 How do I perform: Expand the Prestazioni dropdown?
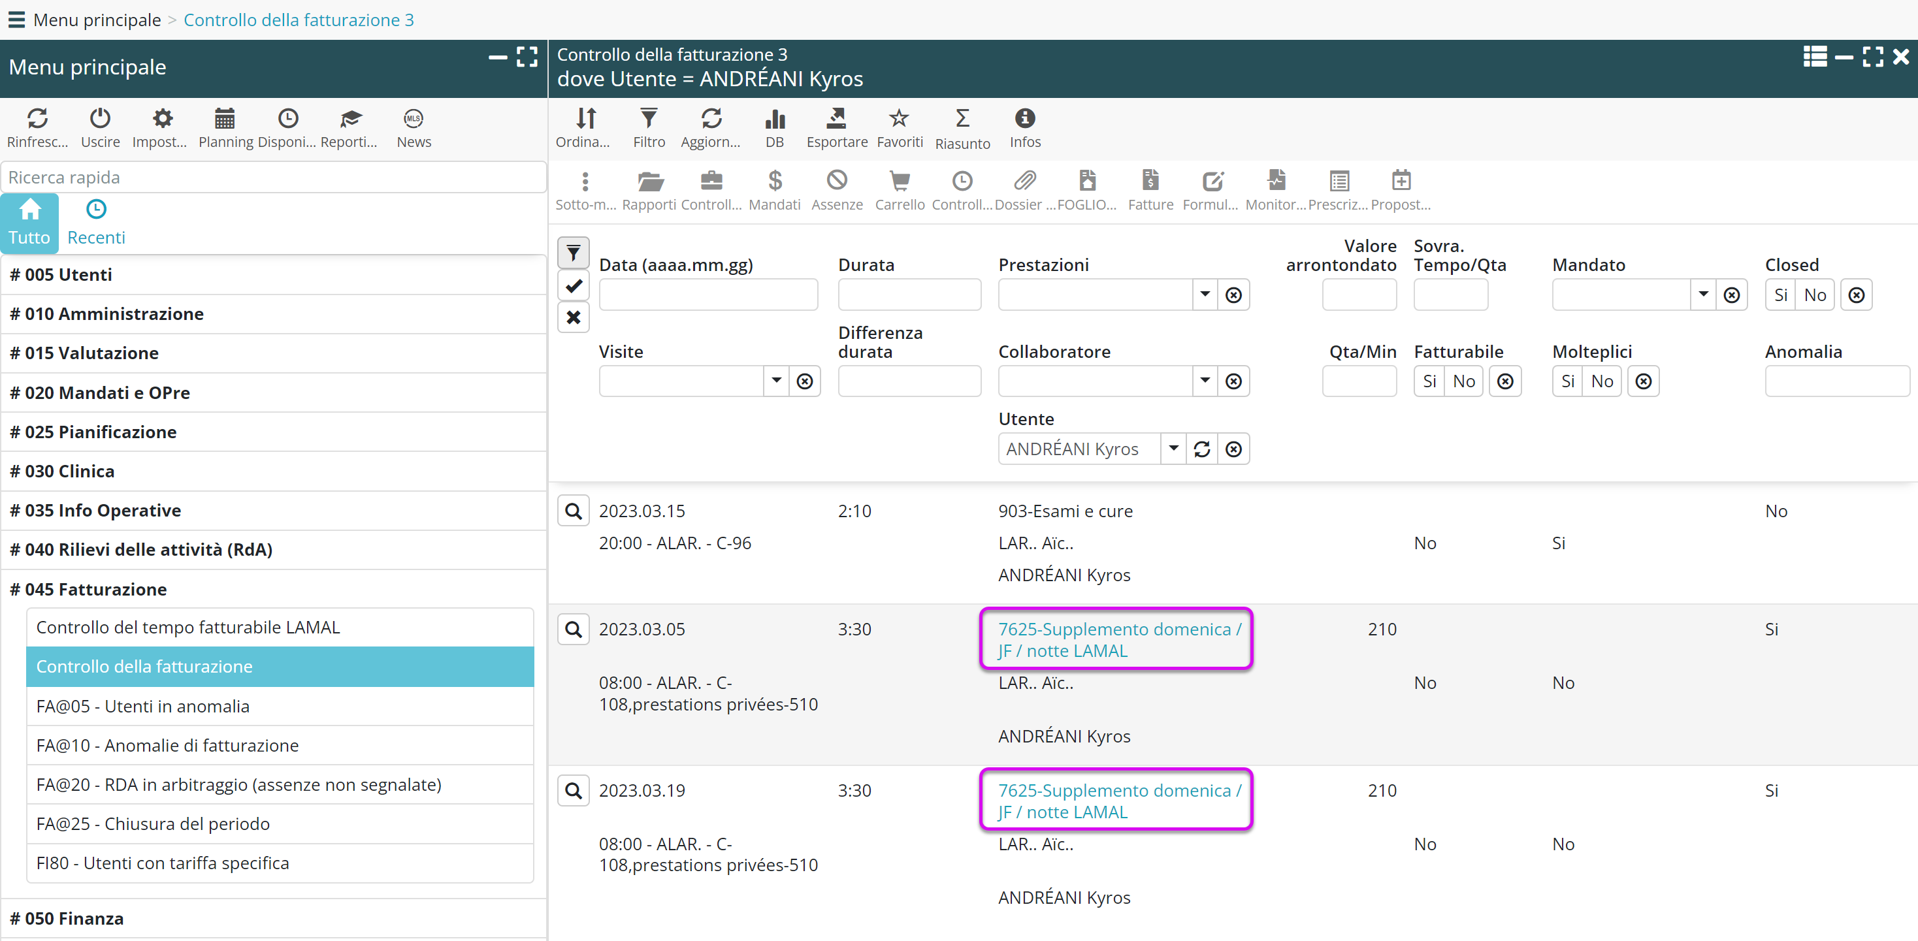pos(1204,295)
